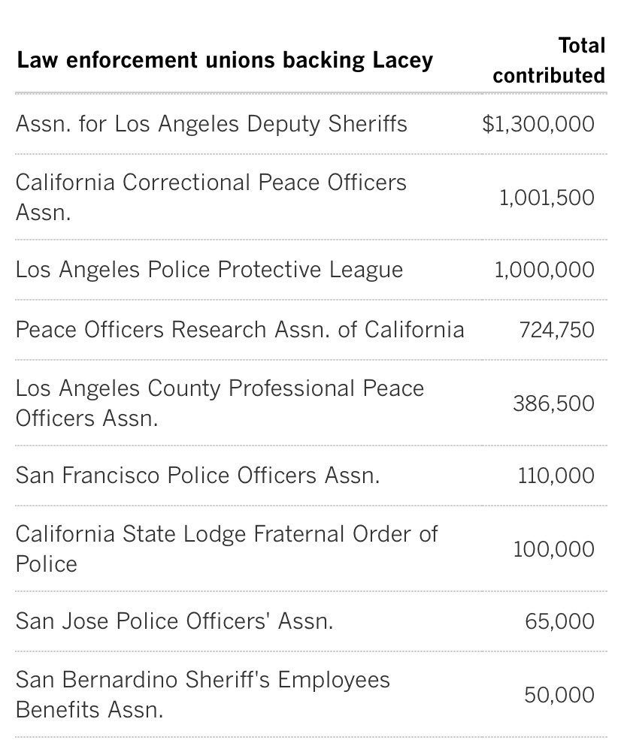
Task: Select San Bernardino Sheriff's Employees Benefits Assn.
Action: (203, 695)
